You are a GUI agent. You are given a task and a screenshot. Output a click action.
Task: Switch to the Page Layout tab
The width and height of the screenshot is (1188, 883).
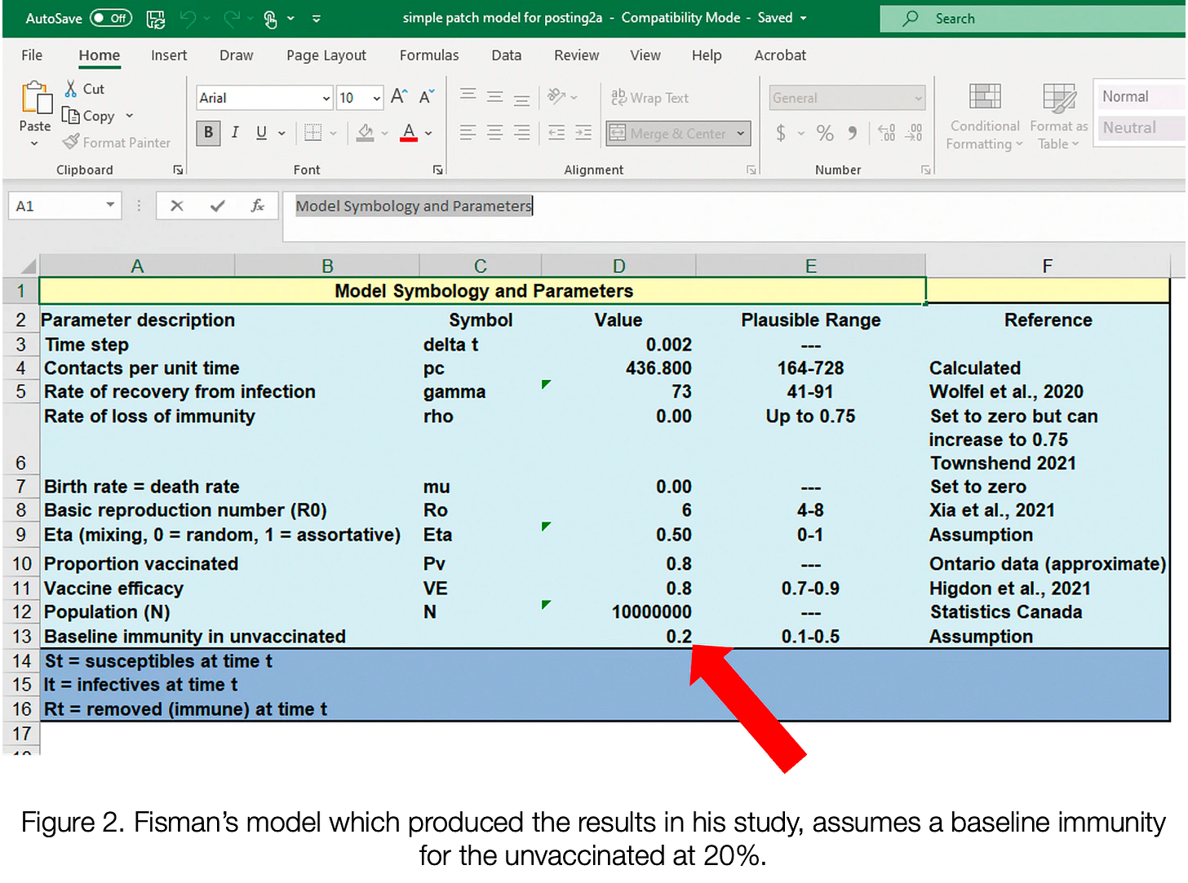326,55
